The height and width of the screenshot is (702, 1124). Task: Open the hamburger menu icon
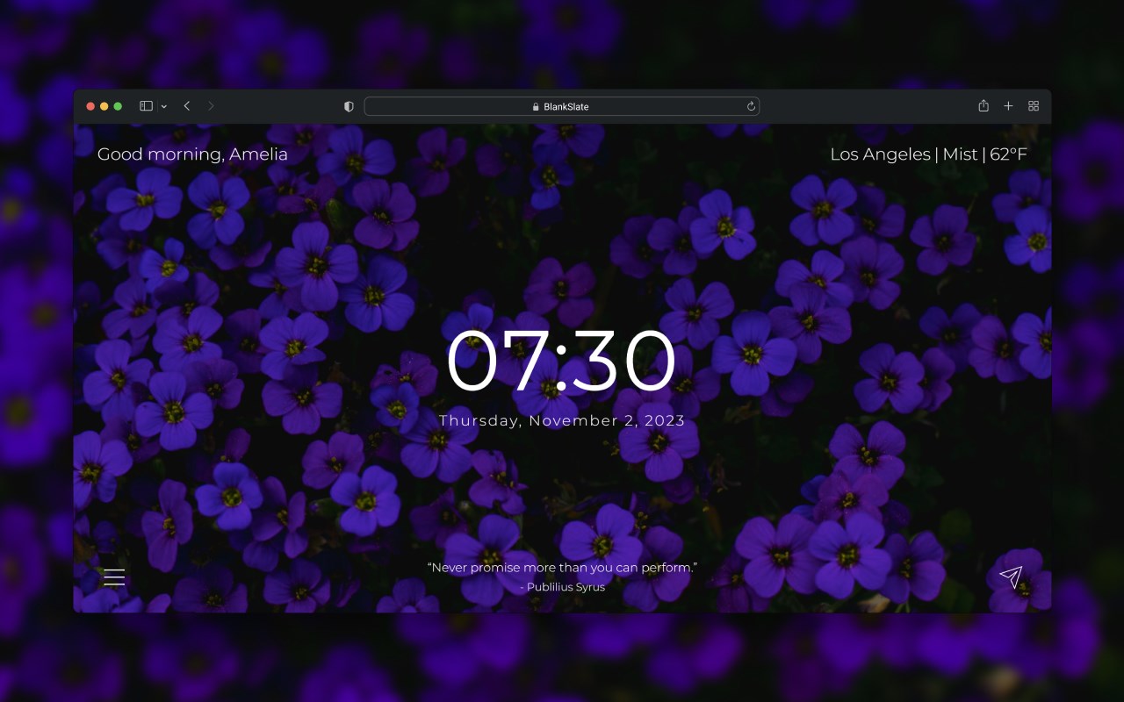click(114, 577)
